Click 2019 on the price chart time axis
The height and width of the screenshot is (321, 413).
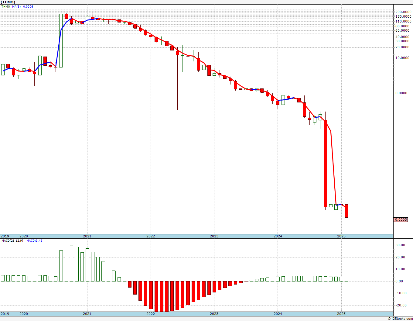click(x=5, y=236)
